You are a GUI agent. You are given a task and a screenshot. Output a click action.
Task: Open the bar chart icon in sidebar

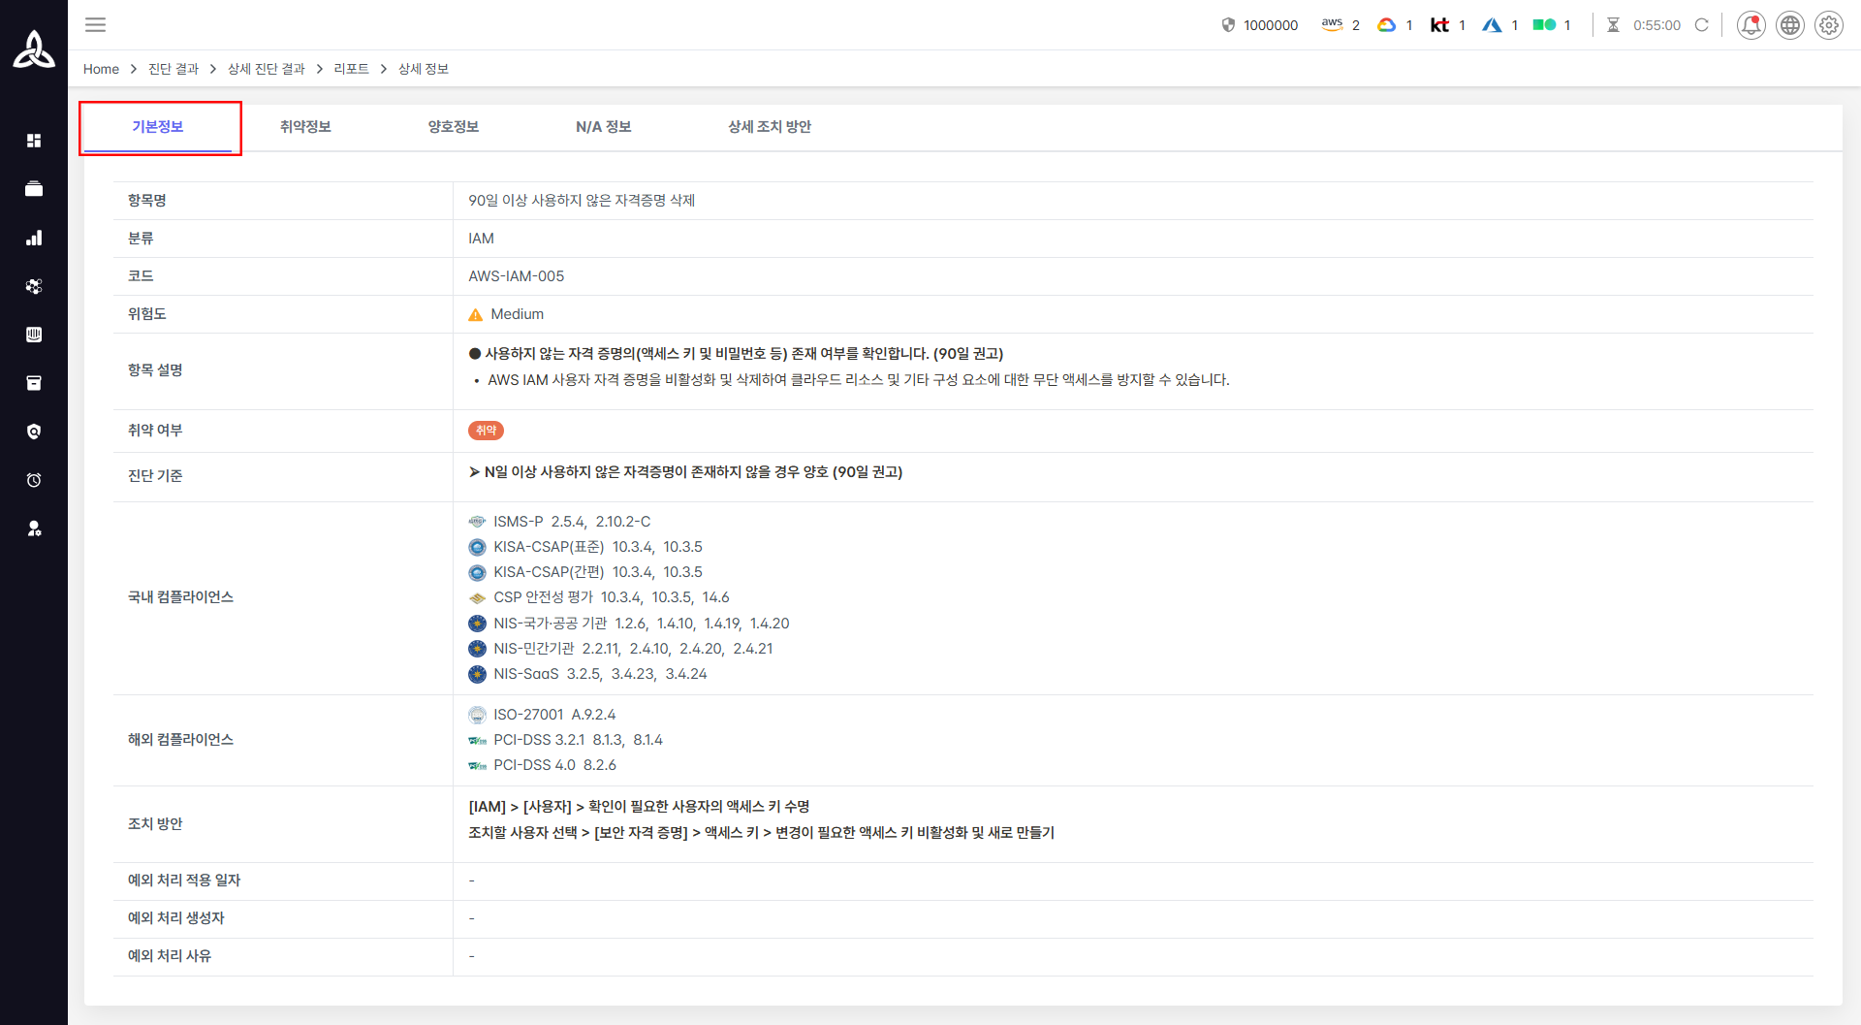pyautogui.click(x=34, y=238)
